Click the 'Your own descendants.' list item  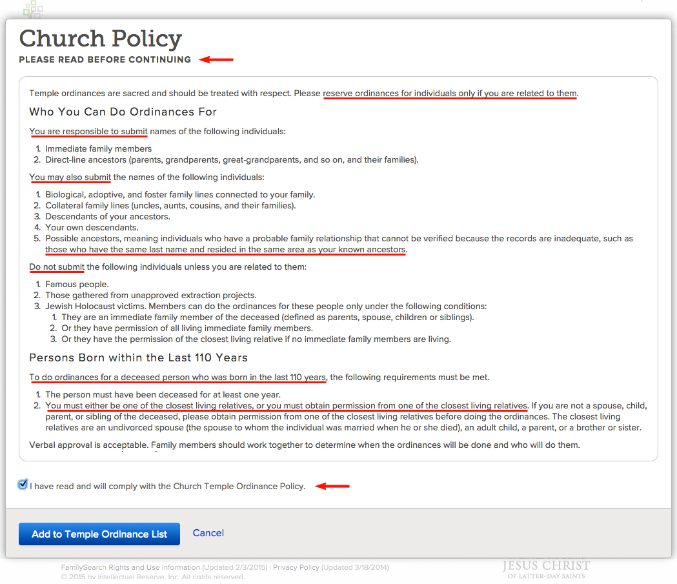92,228
